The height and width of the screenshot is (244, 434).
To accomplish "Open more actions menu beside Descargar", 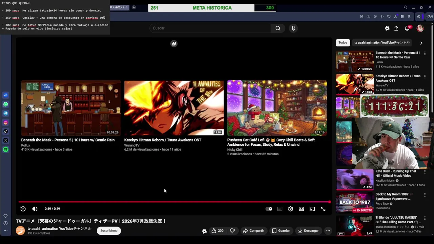I will pos(328,231).
